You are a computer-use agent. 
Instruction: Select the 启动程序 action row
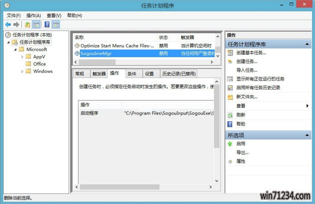[x=146, y=113]
